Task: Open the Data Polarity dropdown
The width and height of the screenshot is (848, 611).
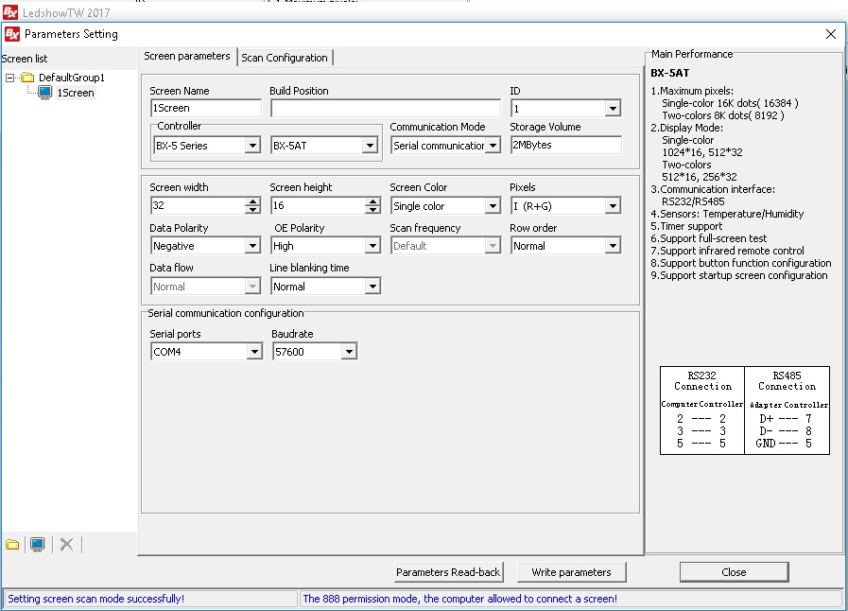Action: (252, 246)
